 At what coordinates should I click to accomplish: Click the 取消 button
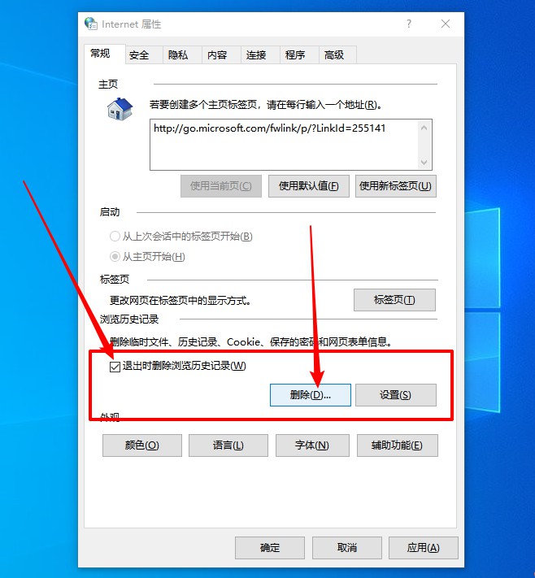point(347,548)
